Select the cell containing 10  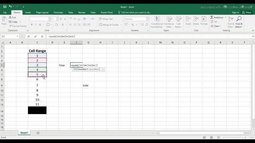tap(37, 100)
